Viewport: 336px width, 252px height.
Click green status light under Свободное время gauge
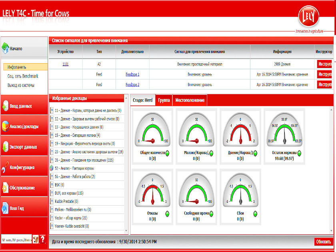[x=211, y=214]
